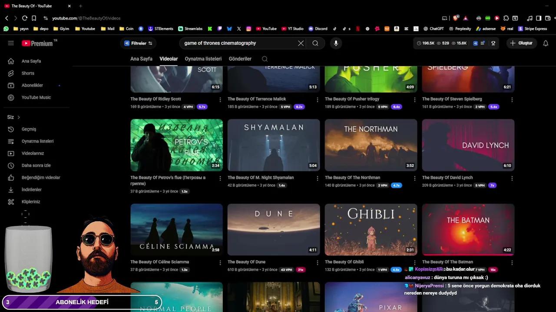Expand the Siz section
556x312 pixels.
coord(14,117)
